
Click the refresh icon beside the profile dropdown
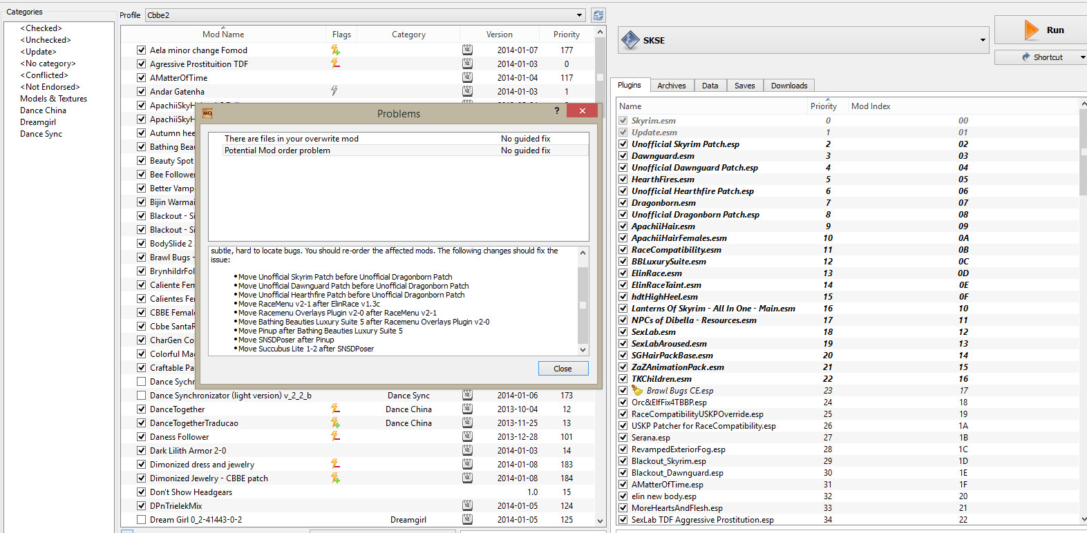[x=598, y=15]
